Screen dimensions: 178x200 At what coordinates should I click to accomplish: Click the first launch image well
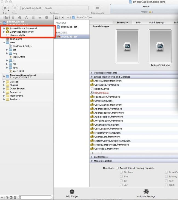[x=127, y=46]
